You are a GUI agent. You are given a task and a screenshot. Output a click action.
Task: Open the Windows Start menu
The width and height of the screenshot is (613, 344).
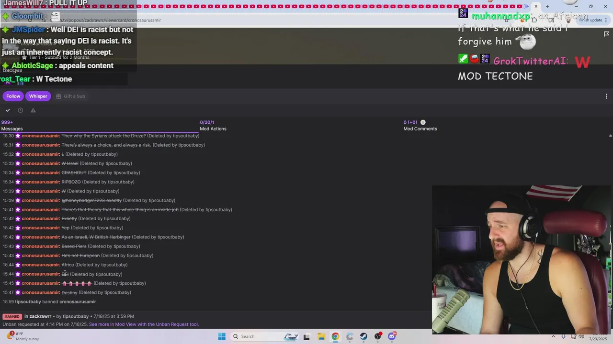(222, 336)
